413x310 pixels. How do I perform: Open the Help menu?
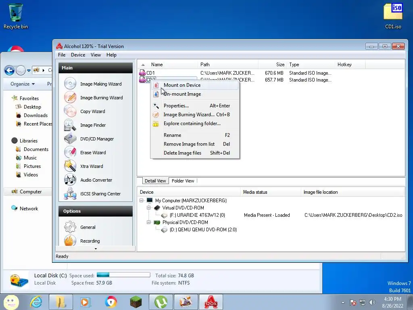pyautogui.click(x=111, y=55)
